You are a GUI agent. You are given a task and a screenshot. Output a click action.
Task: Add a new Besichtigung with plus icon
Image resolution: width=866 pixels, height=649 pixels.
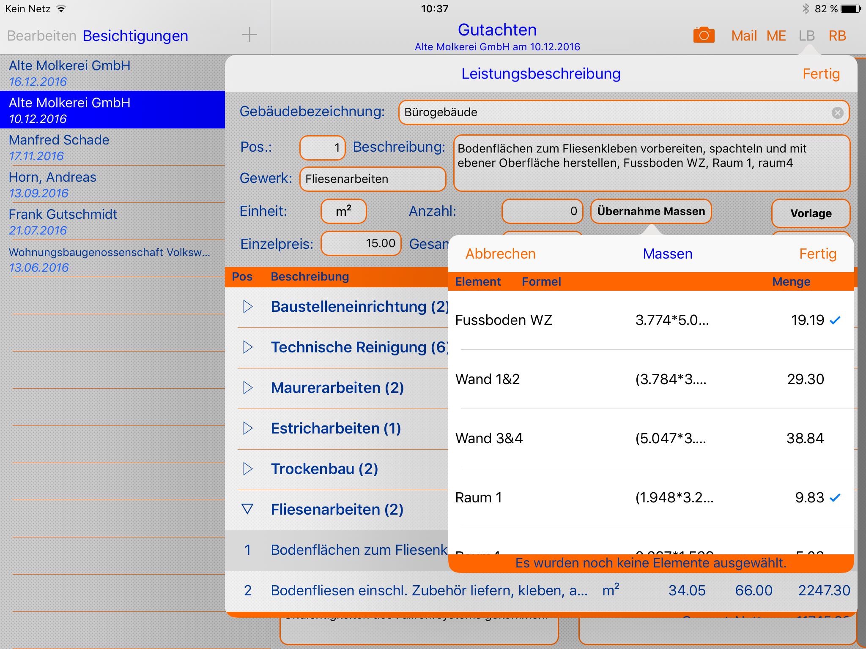point(249,35)
